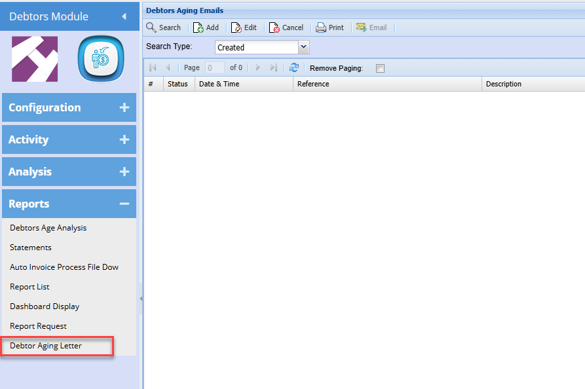Click the Page number input field
The image size is (585, 389).
pos(214,67)
